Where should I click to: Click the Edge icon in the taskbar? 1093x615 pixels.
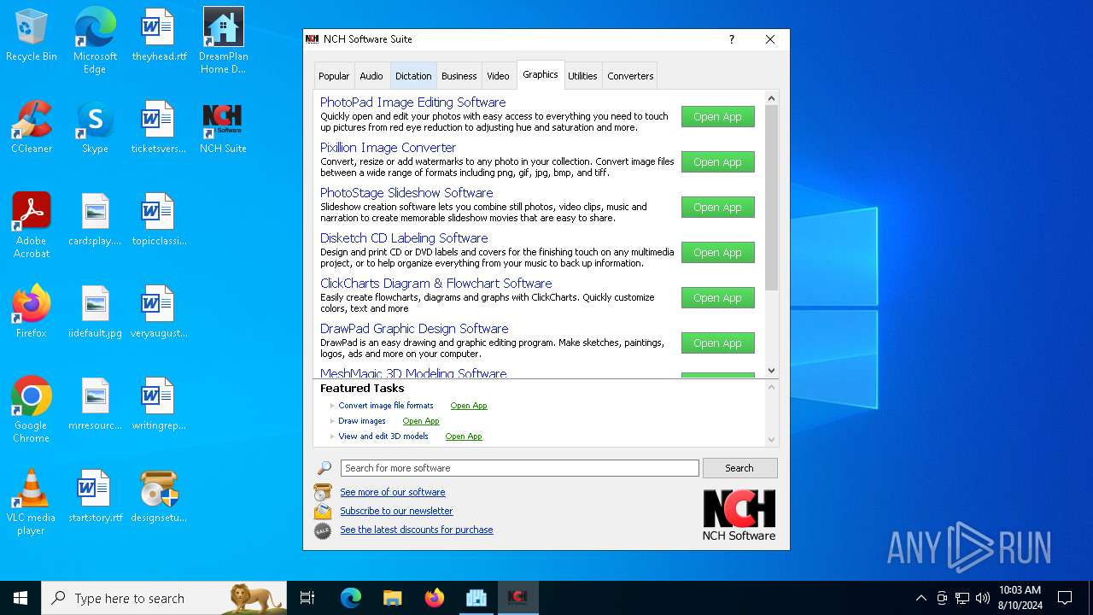[x=351, y=598]
